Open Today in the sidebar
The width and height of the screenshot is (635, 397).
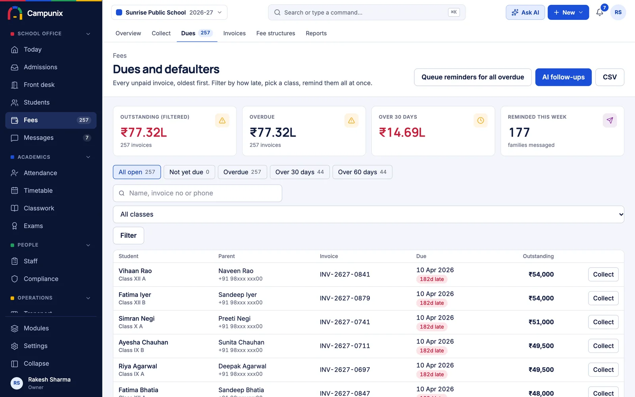pyautogui.click(x=51, y=50)
